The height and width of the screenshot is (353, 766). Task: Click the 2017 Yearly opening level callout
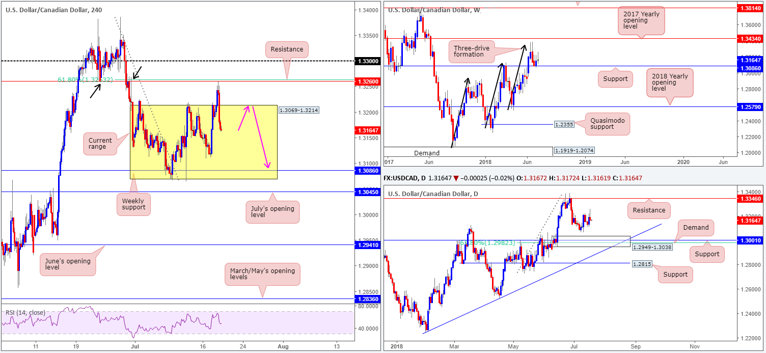tap(640, 21)
